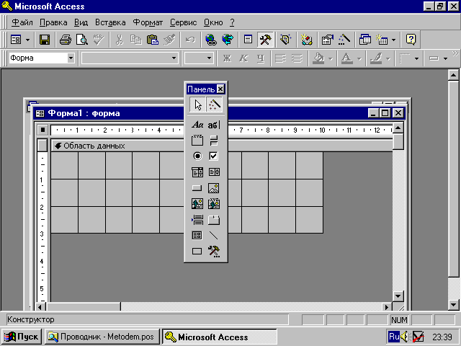Toggle underline Ч formatting
461x346 pixels.
[261, 58]
